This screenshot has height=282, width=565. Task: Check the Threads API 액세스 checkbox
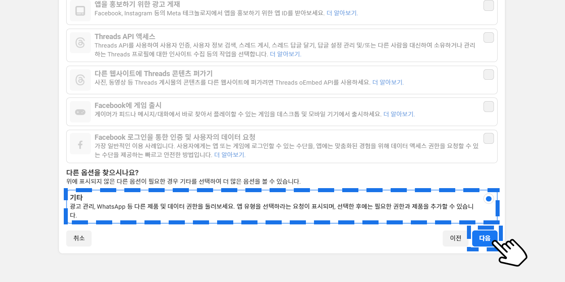pos(489,37)
